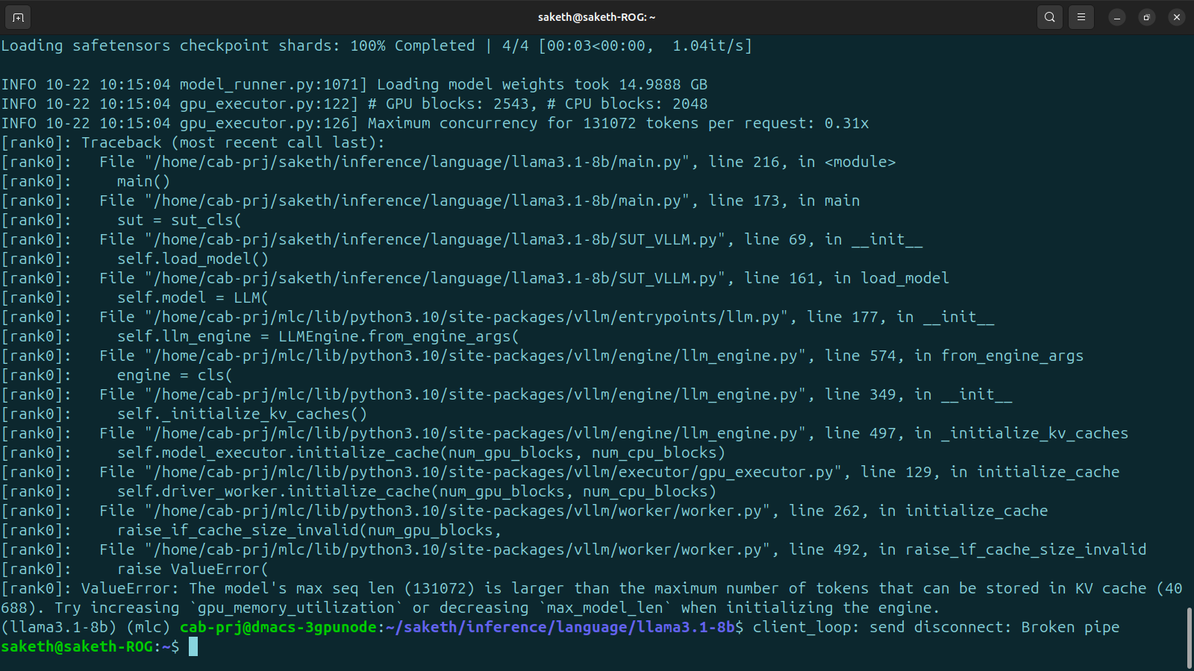This screenshot has width=1194, height=671.
Task: Close the terminal window
Action: coord(1176,17)
